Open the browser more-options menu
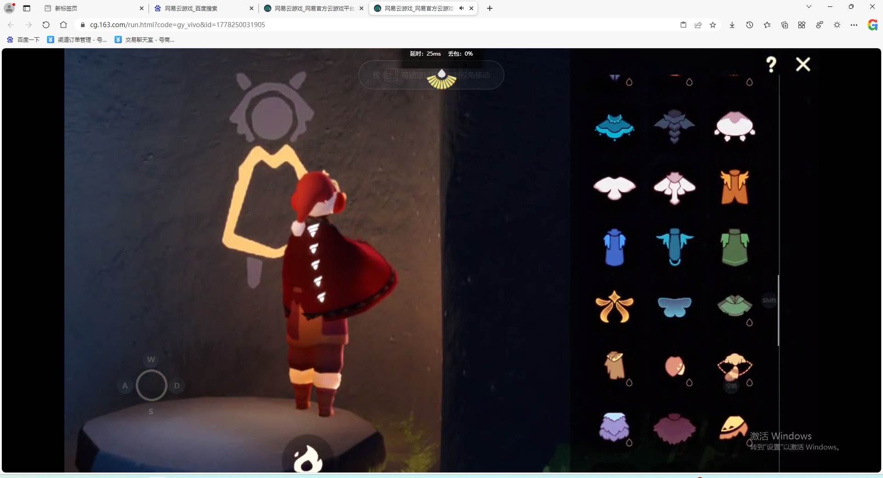The width and height of the screenshot is (883, 478). pos(854,25)
